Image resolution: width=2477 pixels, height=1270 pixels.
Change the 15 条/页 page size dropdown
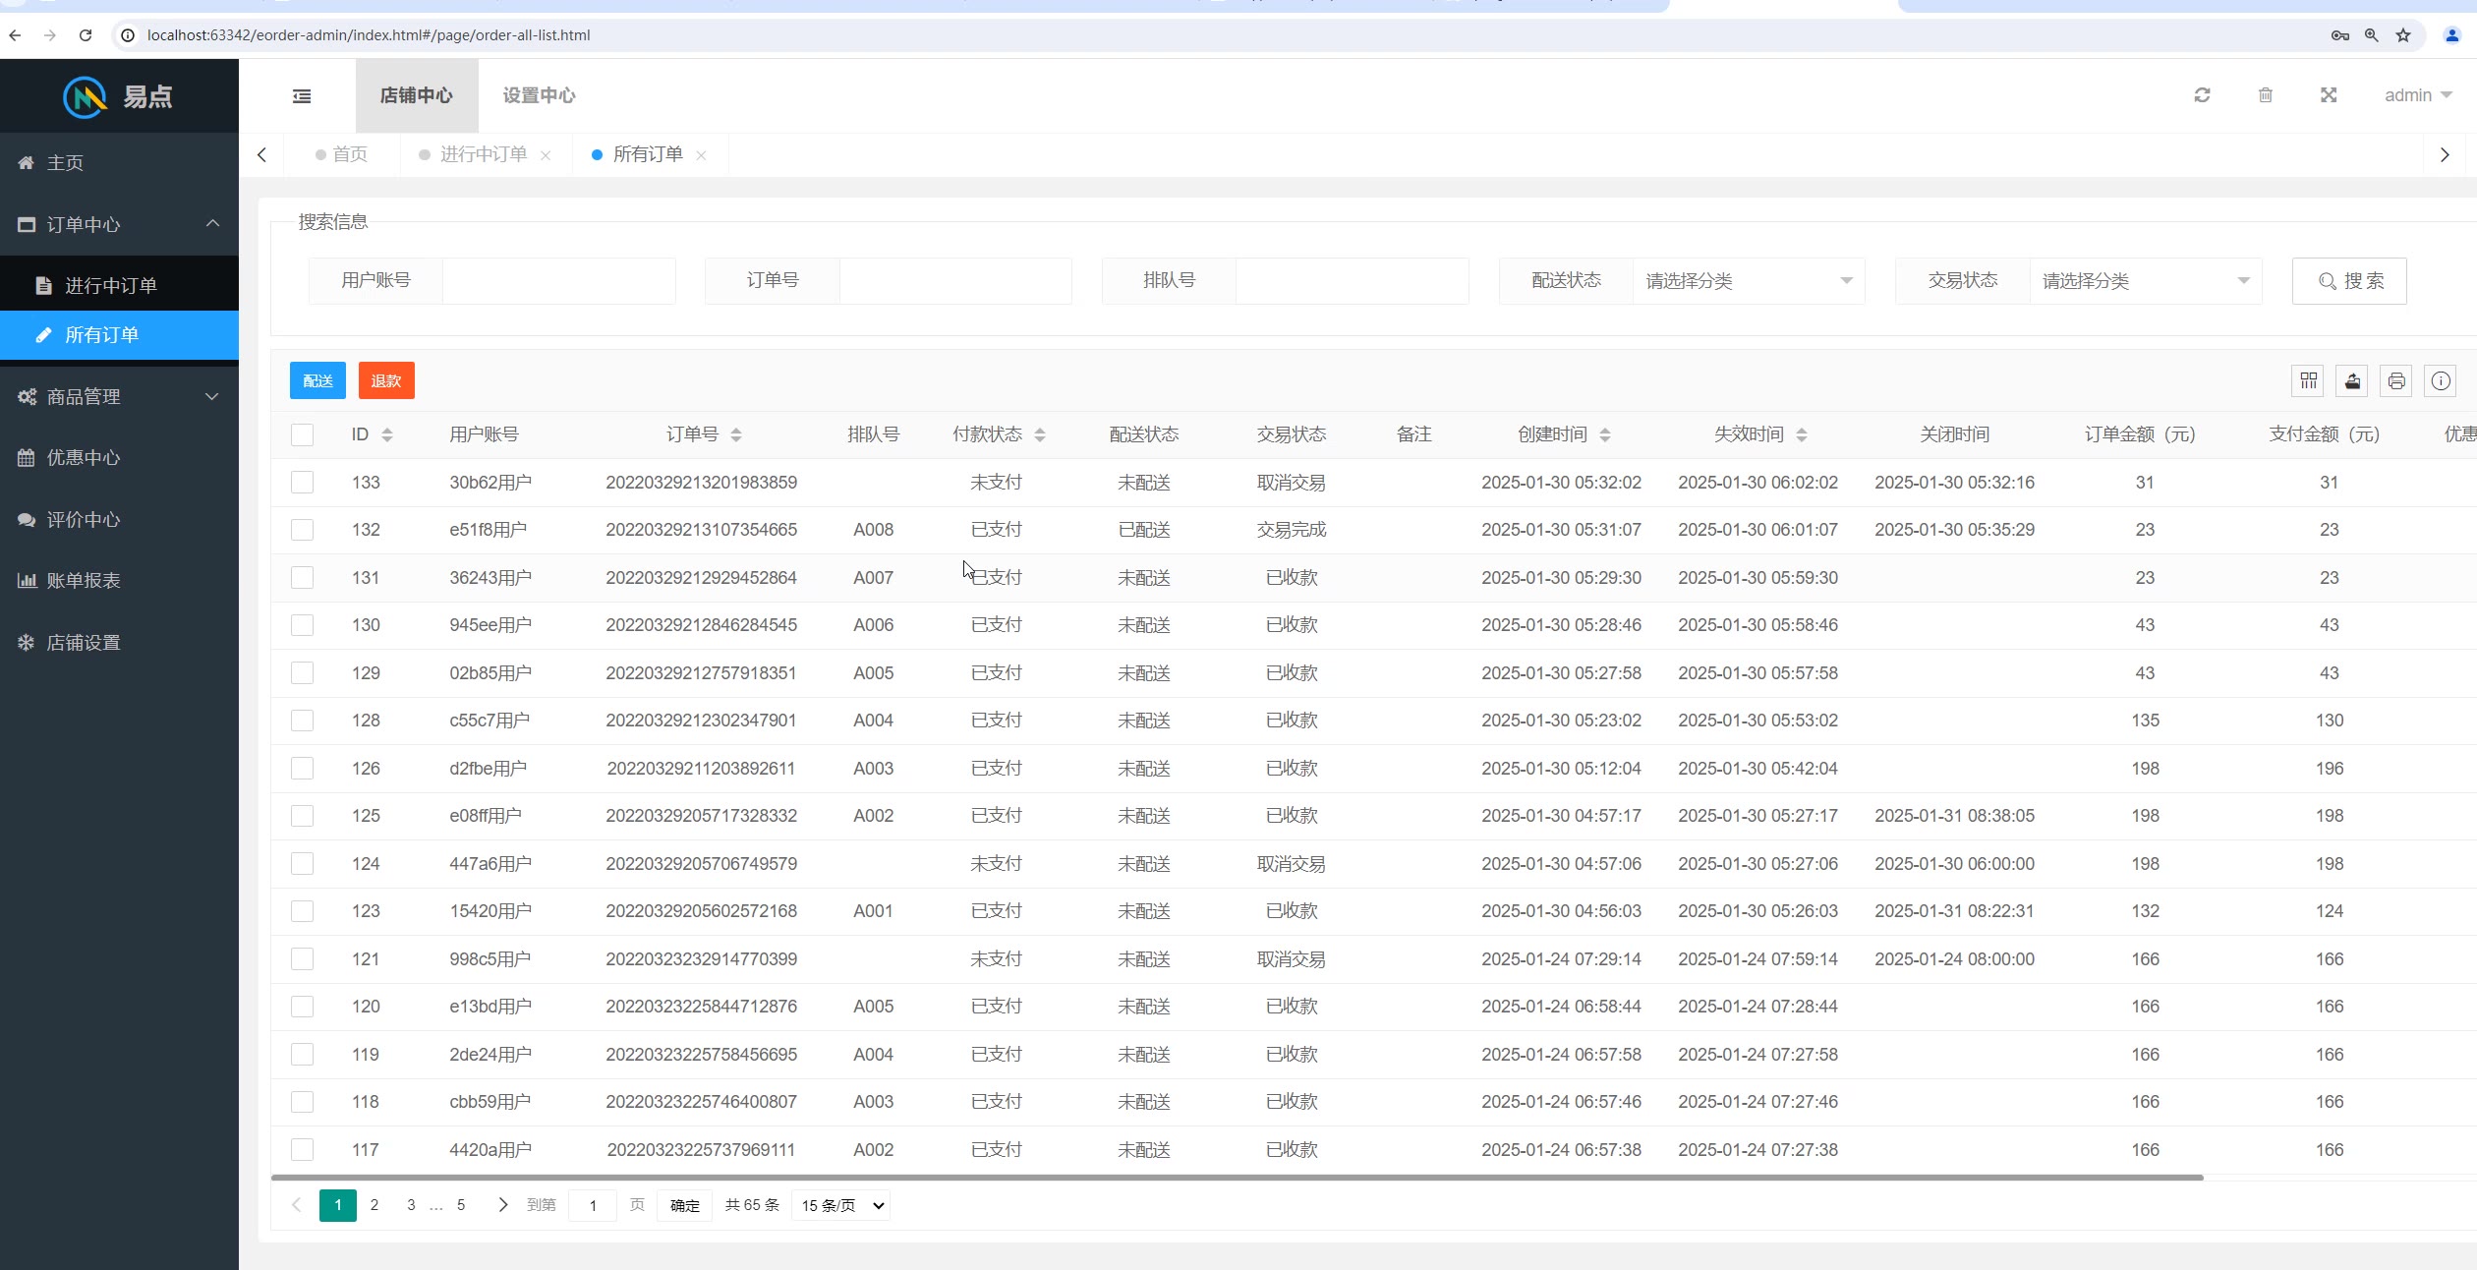tap(841, 1205)
